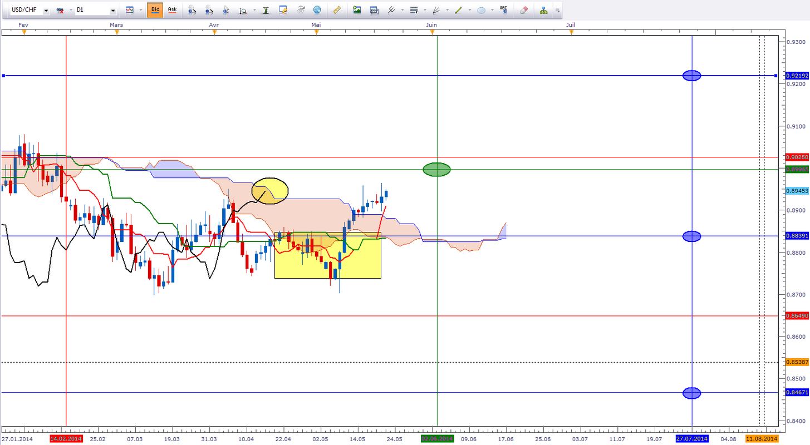Screen dimensions: 810x445
Task: Toggle the Bid price button
Action: tap(155, 10)
